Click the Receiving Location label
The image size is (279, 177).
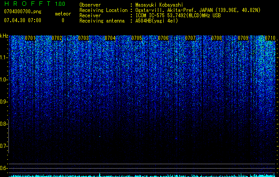103,10
